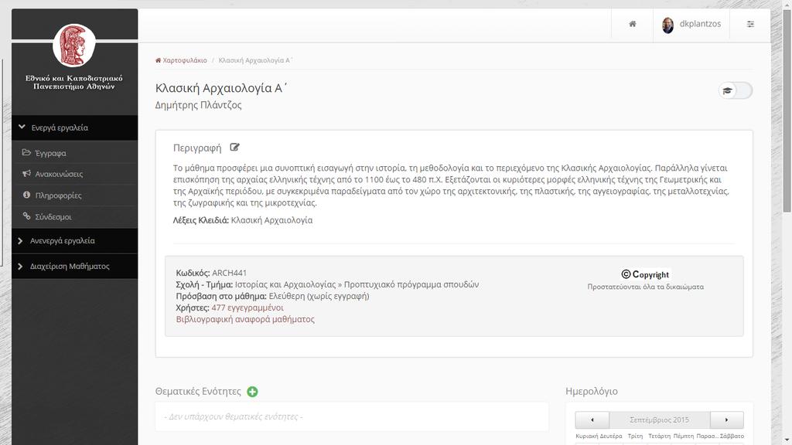Open Πληροφορίες in the sidebar

tap(58, 195)
